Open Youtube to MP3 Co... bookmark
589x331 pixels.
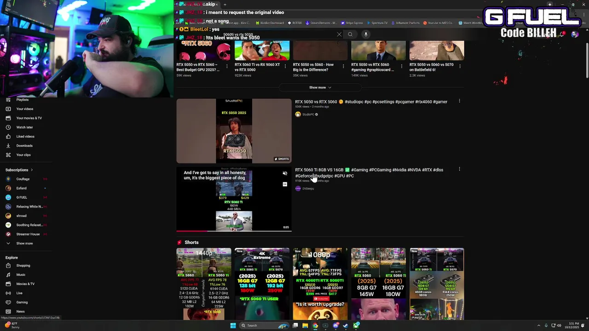point(438,23)
